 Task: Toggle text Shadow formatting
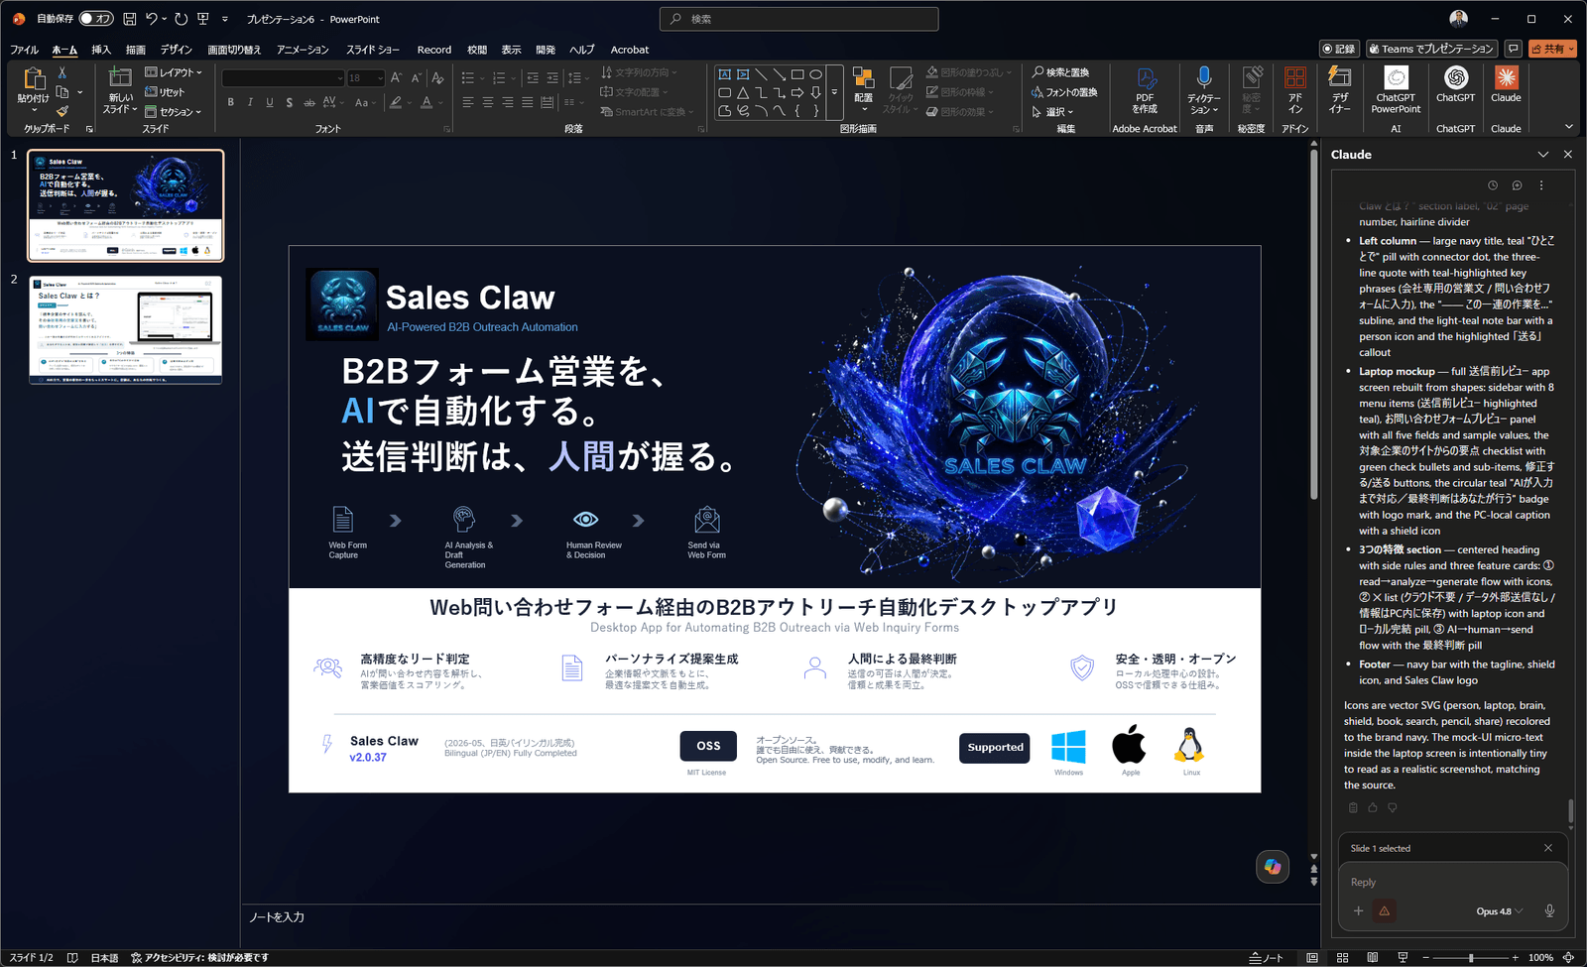[290, 102]
